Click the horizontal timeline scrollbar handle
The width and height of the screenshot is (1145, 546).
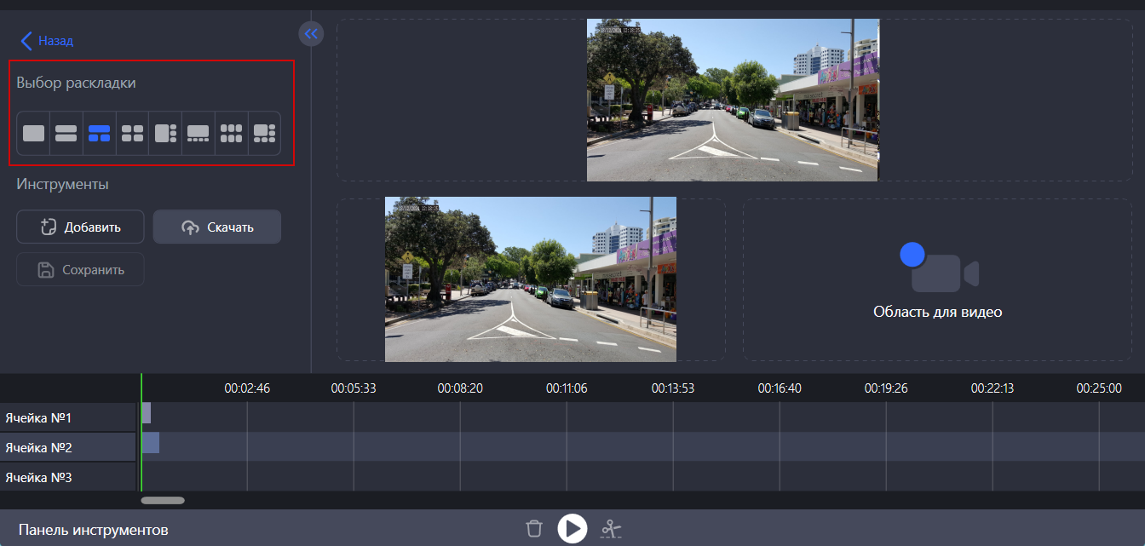pos(162,500)
